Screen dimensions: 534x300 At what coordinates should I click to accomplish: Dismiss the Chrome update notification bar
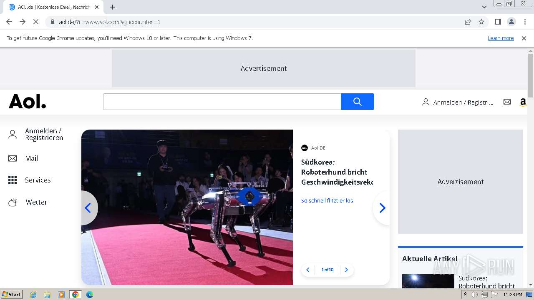click(x=524, y=38)
